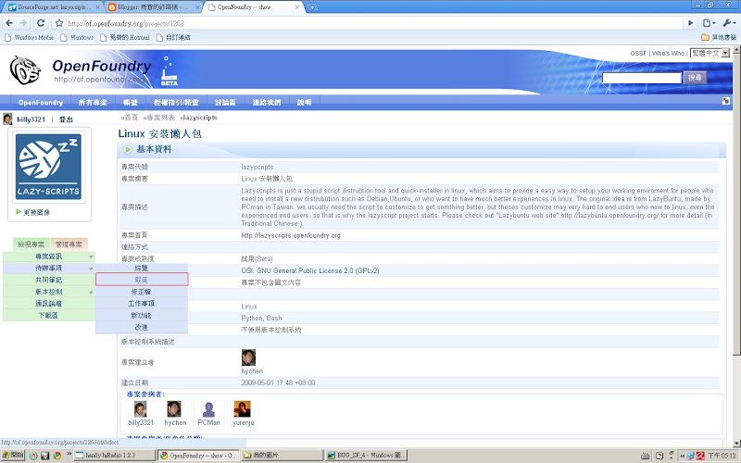This screenshot has width=741, height=463.
Task: Select the 管理專案 sidebar tab
Action: [69, 244]
